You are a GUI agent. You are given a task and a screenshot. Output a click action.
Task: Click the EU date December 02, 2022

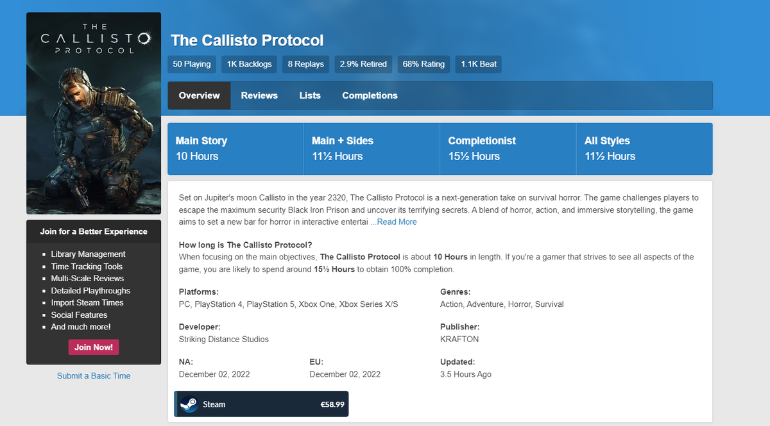click(345, 374)
